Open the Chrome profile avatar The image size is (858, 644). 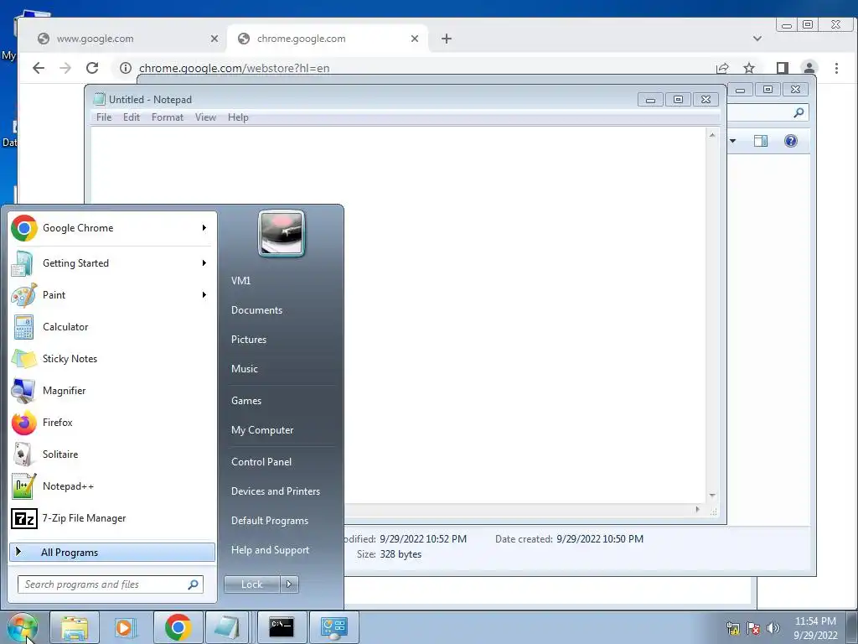click(x=809, y=68)
